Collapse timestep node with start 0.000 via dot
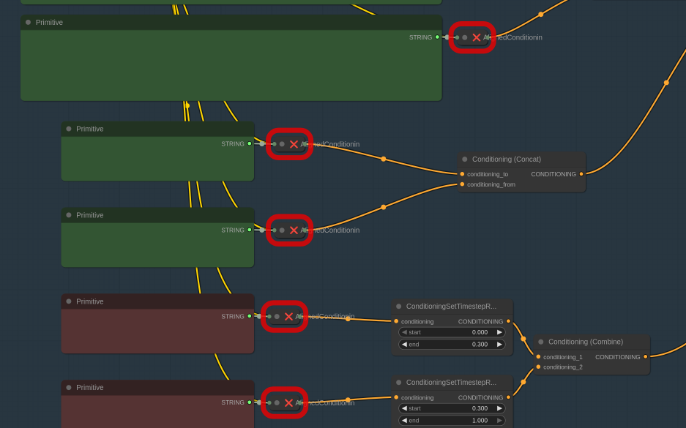Screen dimensions: 686x428 [398, 307]
